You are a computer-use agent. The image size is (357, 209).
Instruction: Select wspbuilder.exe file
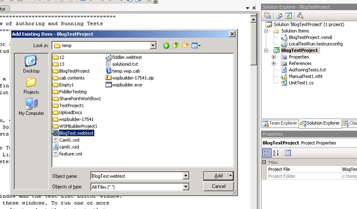tap(124, 85)
